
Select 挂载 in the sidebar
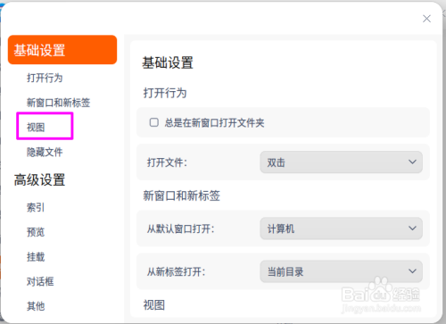pyautogui.click(x=36, y=257)
